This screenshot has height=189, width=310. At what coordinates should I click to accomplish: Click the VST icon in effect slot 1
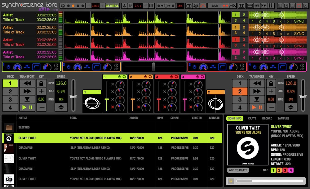56,67
